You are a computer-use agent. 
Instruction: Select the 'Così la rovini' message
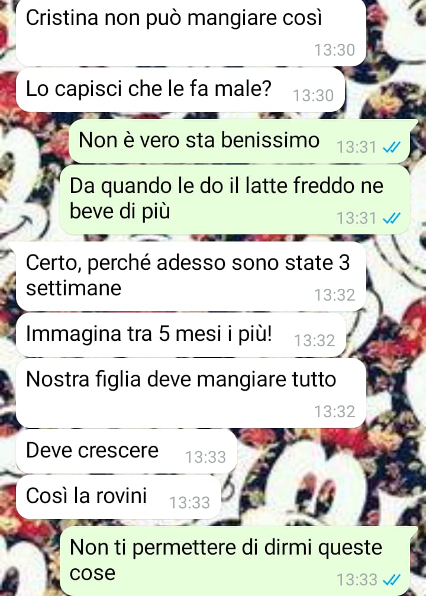(118, 497)
